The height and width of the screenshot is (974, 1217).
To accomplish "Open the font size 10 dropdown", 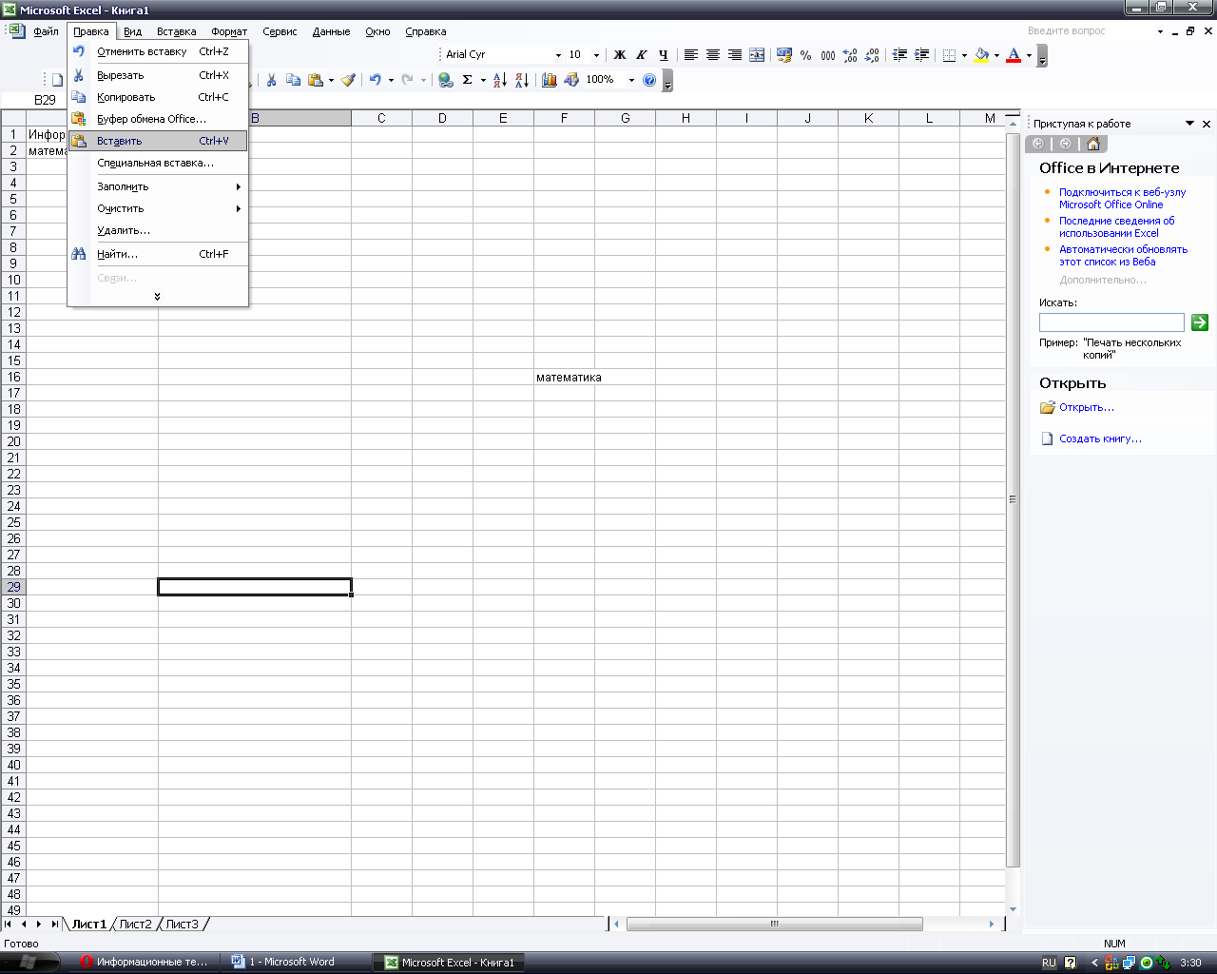I will (596, 55).
